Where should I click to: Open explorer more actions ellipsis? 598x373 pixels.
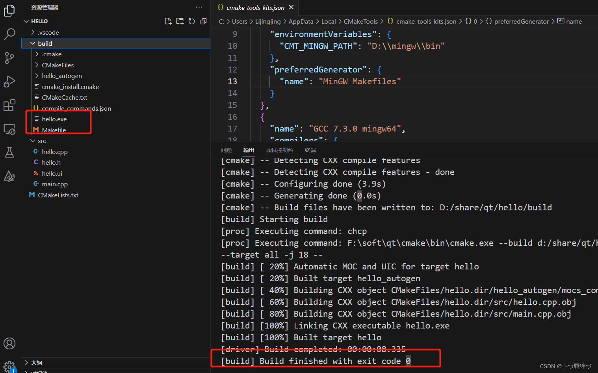click(199, 7)
